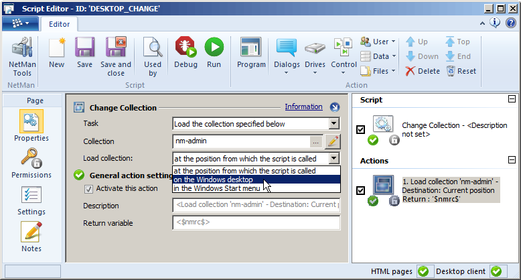Toggle the Load collection 'nm-admin' action checkbox
The width and height of the screenshot is (521, 280).
pos(360,190)
